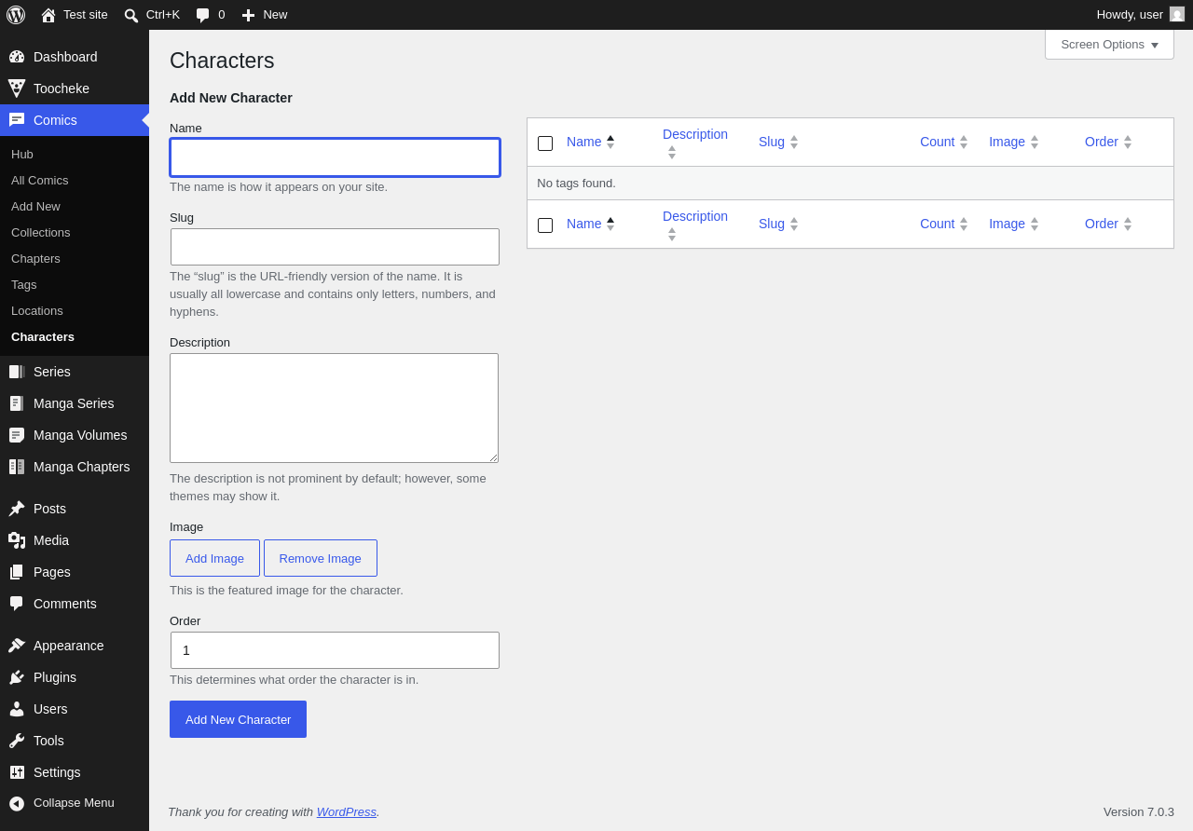Open Manga Chapters sidebar icon
This screenshot has height=831, width=1193.
(x=17, y=467)
